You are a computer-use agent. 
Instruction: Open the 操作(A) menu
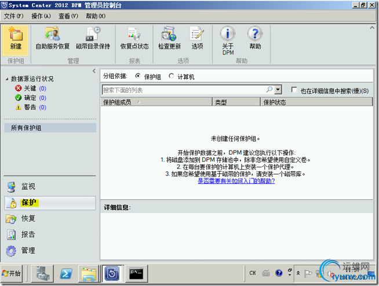pos(41,16)
